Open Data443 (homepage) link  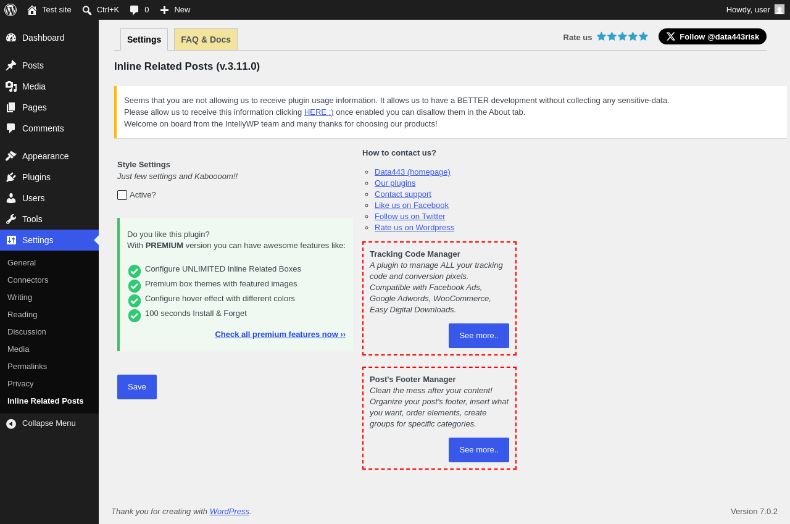pyautogui.click(x=412, y=172)
